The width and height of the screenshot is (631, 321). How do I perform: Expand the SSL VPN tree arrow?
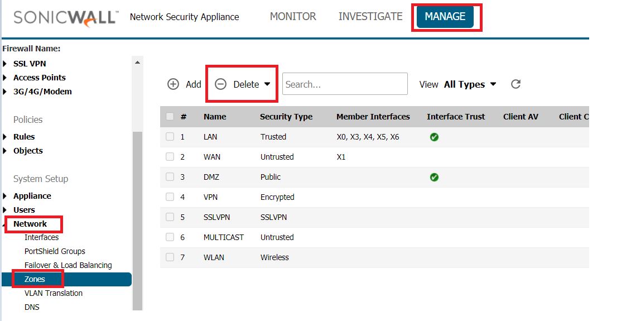[x=5, y=64]
